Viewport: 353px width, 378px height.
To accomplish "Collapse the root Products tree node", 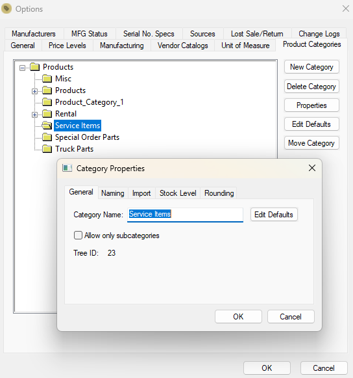I will pos(22,68).
